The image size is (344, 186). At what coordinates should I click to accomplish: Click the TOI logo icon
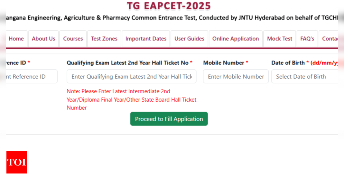pos(17,162)
